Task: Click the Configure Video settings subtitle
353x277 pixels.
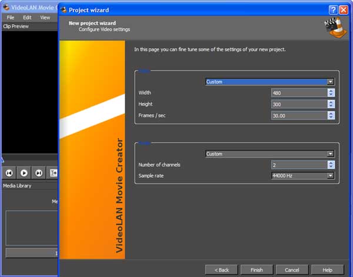Action: pyautogui.click(x=105, y=29)
